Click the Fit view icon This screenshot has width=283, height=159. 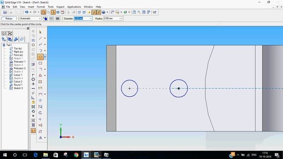144,12
